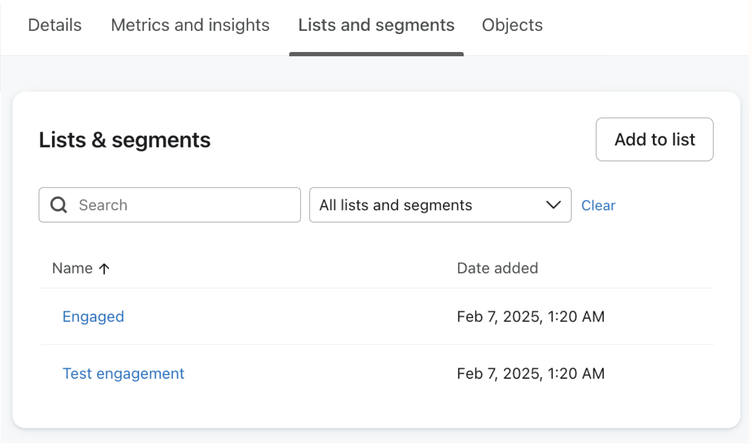Click blank space below the Test engagement row
The image size is (752, 444).
pos(319,409)
